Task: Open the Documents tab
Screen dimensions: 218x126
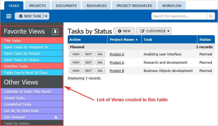Action: point(66,6)
